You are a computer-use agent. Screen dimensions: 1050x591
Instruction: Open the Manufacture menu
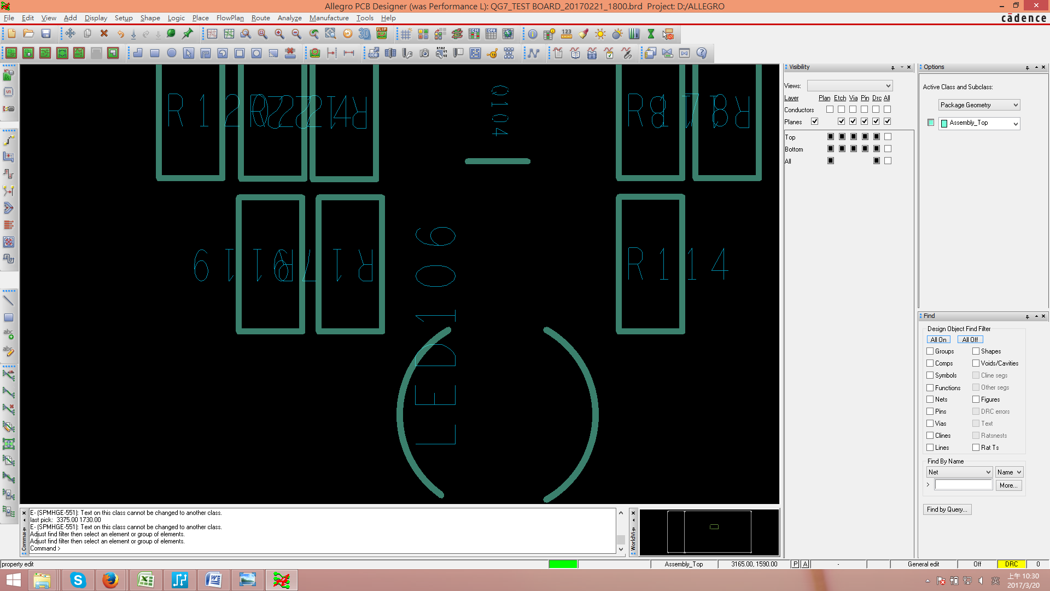click(329, 18)
